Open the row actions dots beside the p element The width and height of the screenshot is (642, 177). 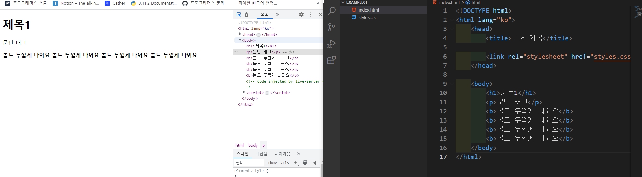(235, 52)
